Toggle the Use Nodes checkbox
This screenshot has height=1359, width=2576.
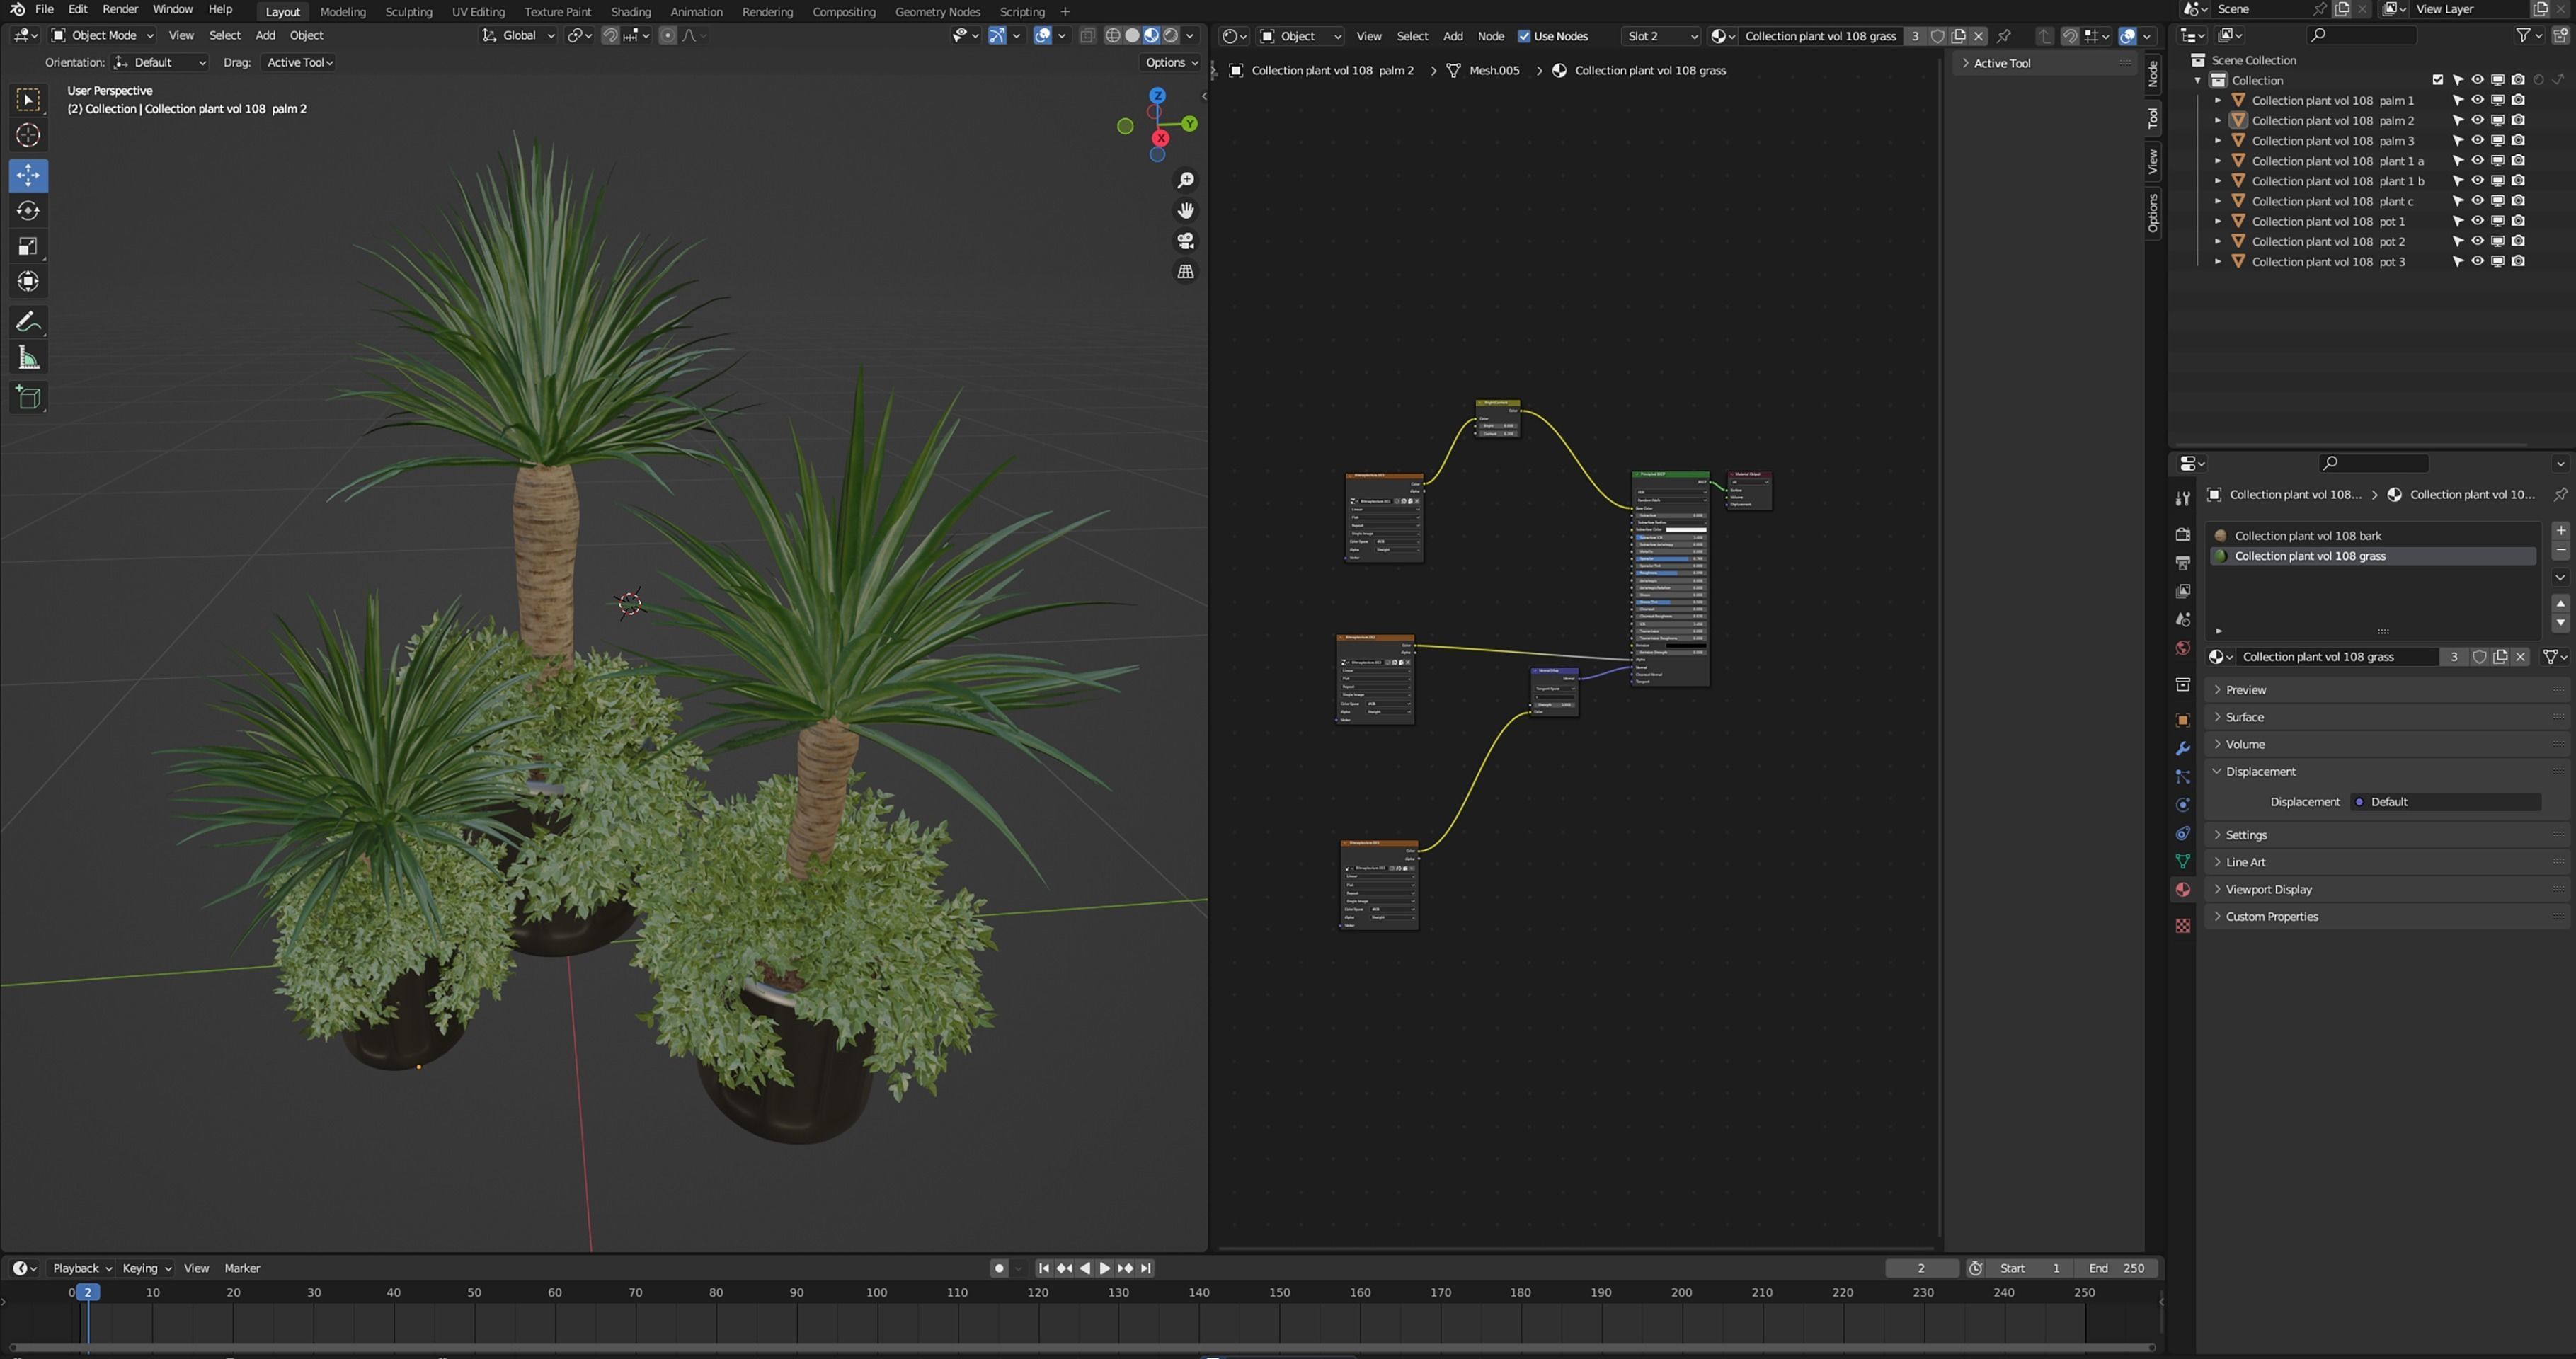(x=1524, y=36)
